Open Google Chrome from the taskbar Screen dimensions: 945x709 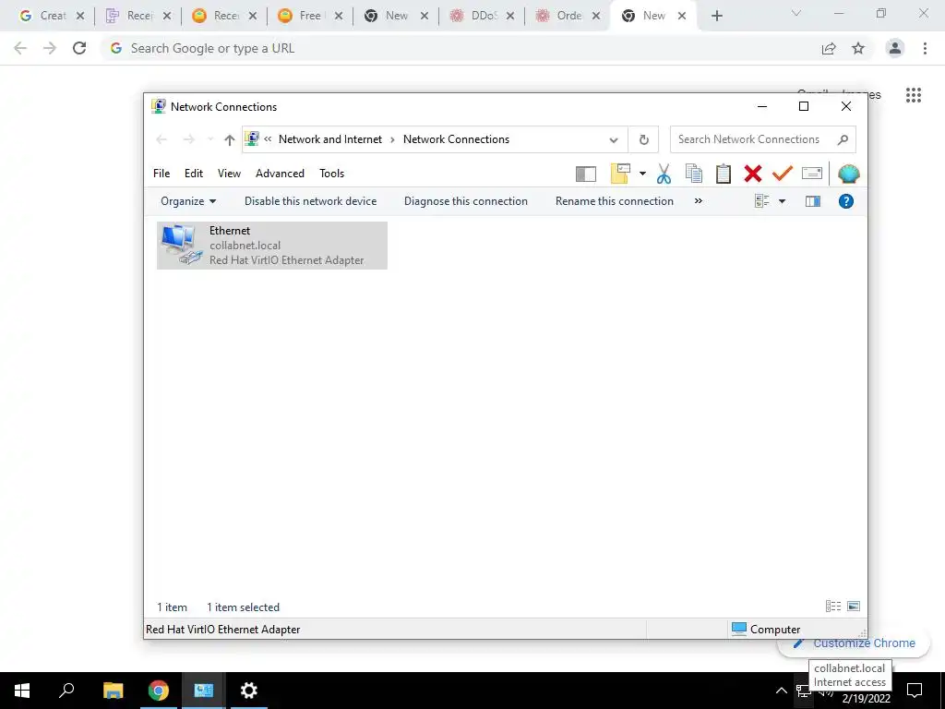pos(159,691)
